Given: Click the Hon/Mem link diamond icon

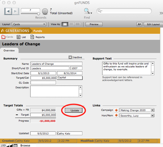Looking at the screenshot, I should click(116, 115).
